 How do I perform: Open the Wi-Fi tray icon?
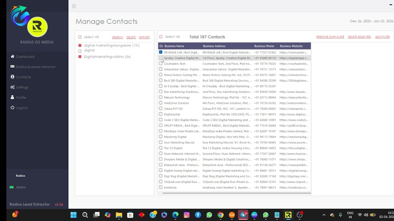[x=360, y=215]
